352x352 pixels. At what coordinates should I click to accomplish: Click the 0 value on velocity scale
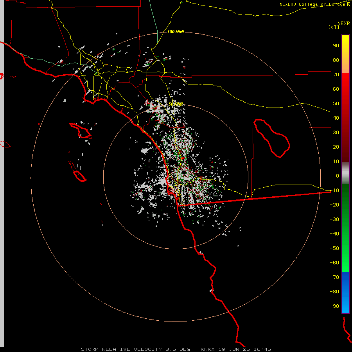coord(338,176)
